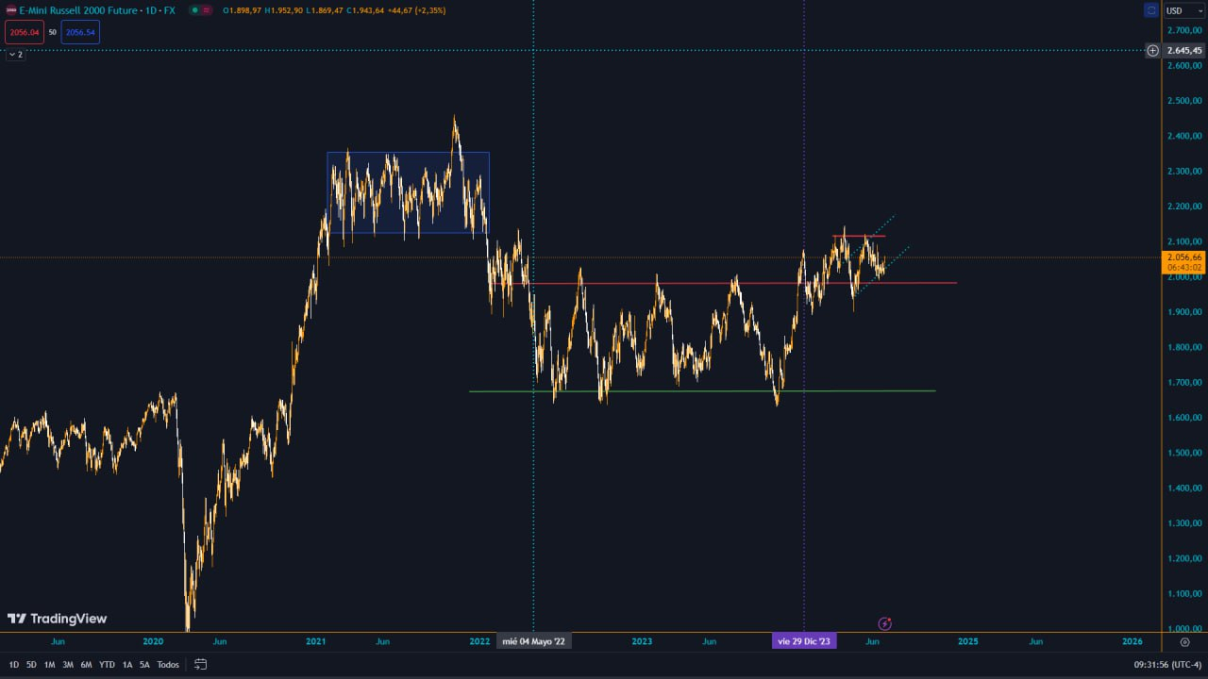Open the USD currency dropdown
This screenshot has height=679, width=1208.
coord(1184,10)
